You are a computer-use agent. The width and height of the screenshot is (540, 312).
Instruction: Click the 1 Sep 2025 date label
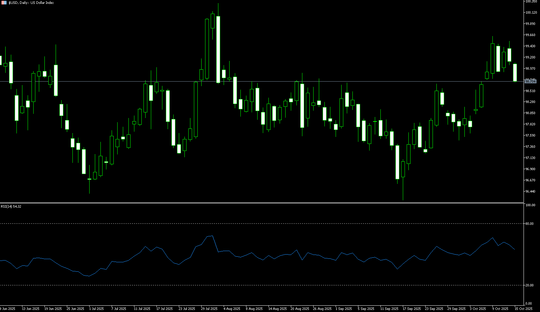[344, 309]
